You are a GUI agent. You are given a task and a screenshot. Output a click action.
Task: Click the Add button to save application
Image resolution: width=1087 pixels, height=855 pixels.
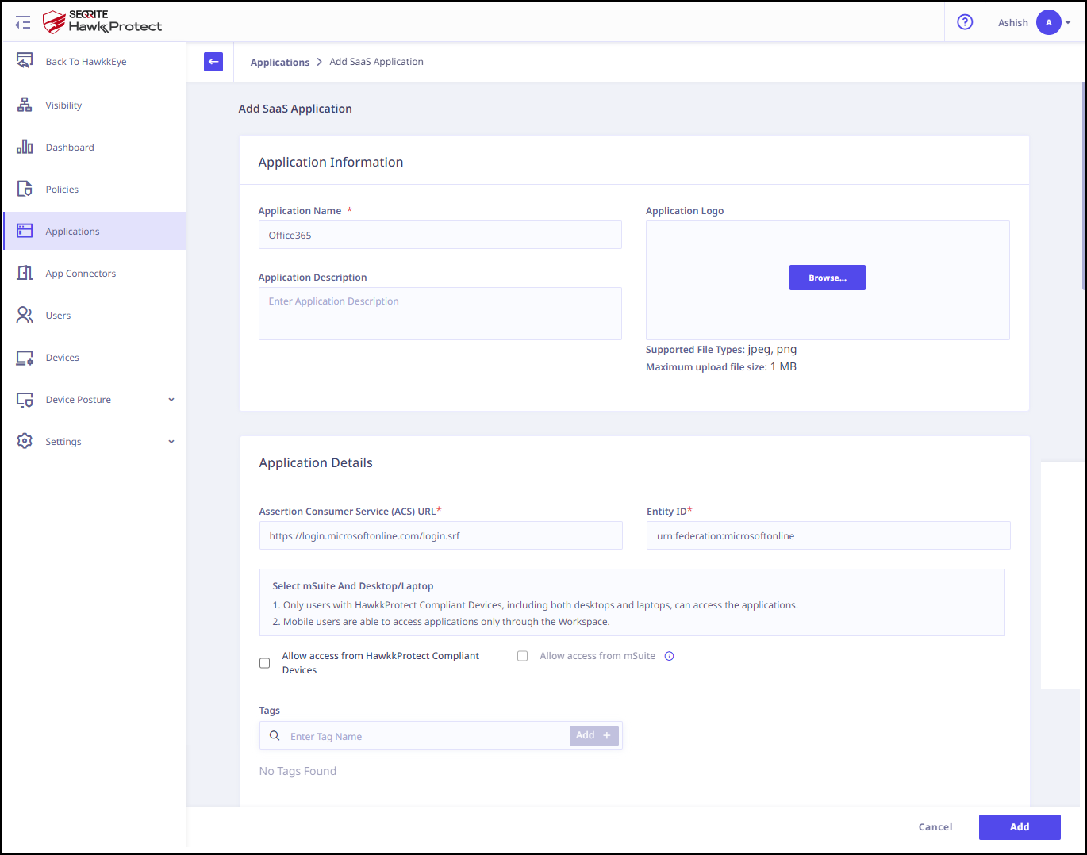(1019, 826)
